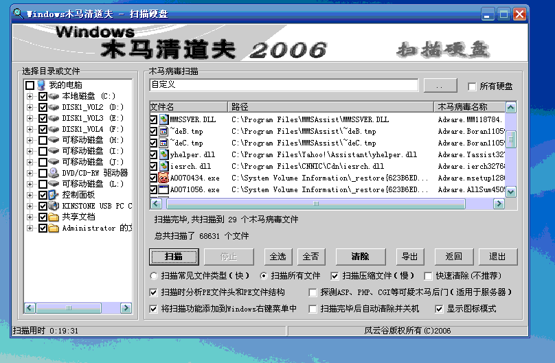This screenshot has width=555, height=363.
Task: Toggle 显示图标模式 checkbox
Action: [x=439, y=309]
